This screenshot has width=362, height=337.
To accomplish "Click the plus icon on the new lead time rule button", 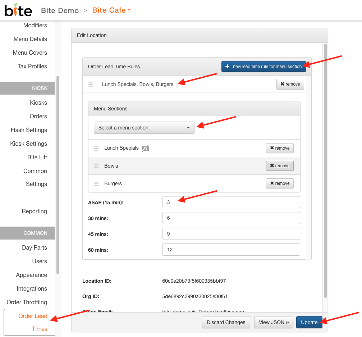I will (x=228, y=67).
